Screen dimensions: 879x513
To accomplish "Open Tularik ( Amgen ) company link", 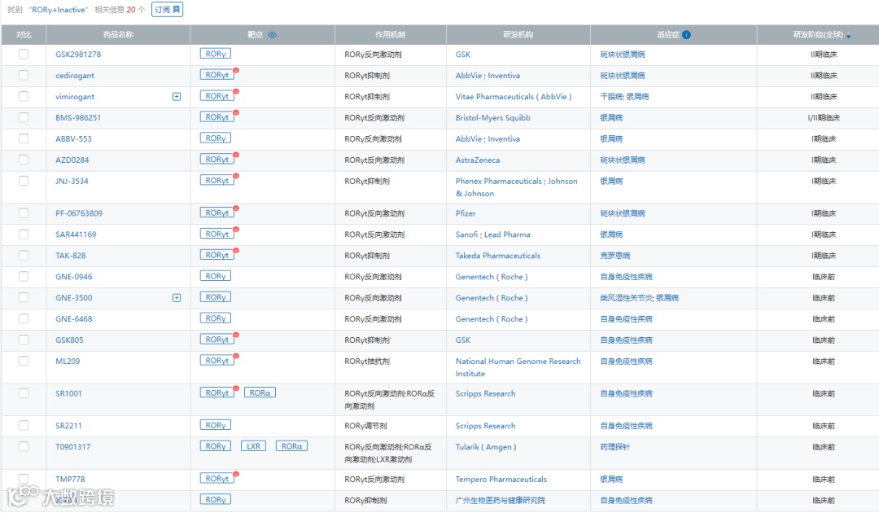I will coord(486,447).
